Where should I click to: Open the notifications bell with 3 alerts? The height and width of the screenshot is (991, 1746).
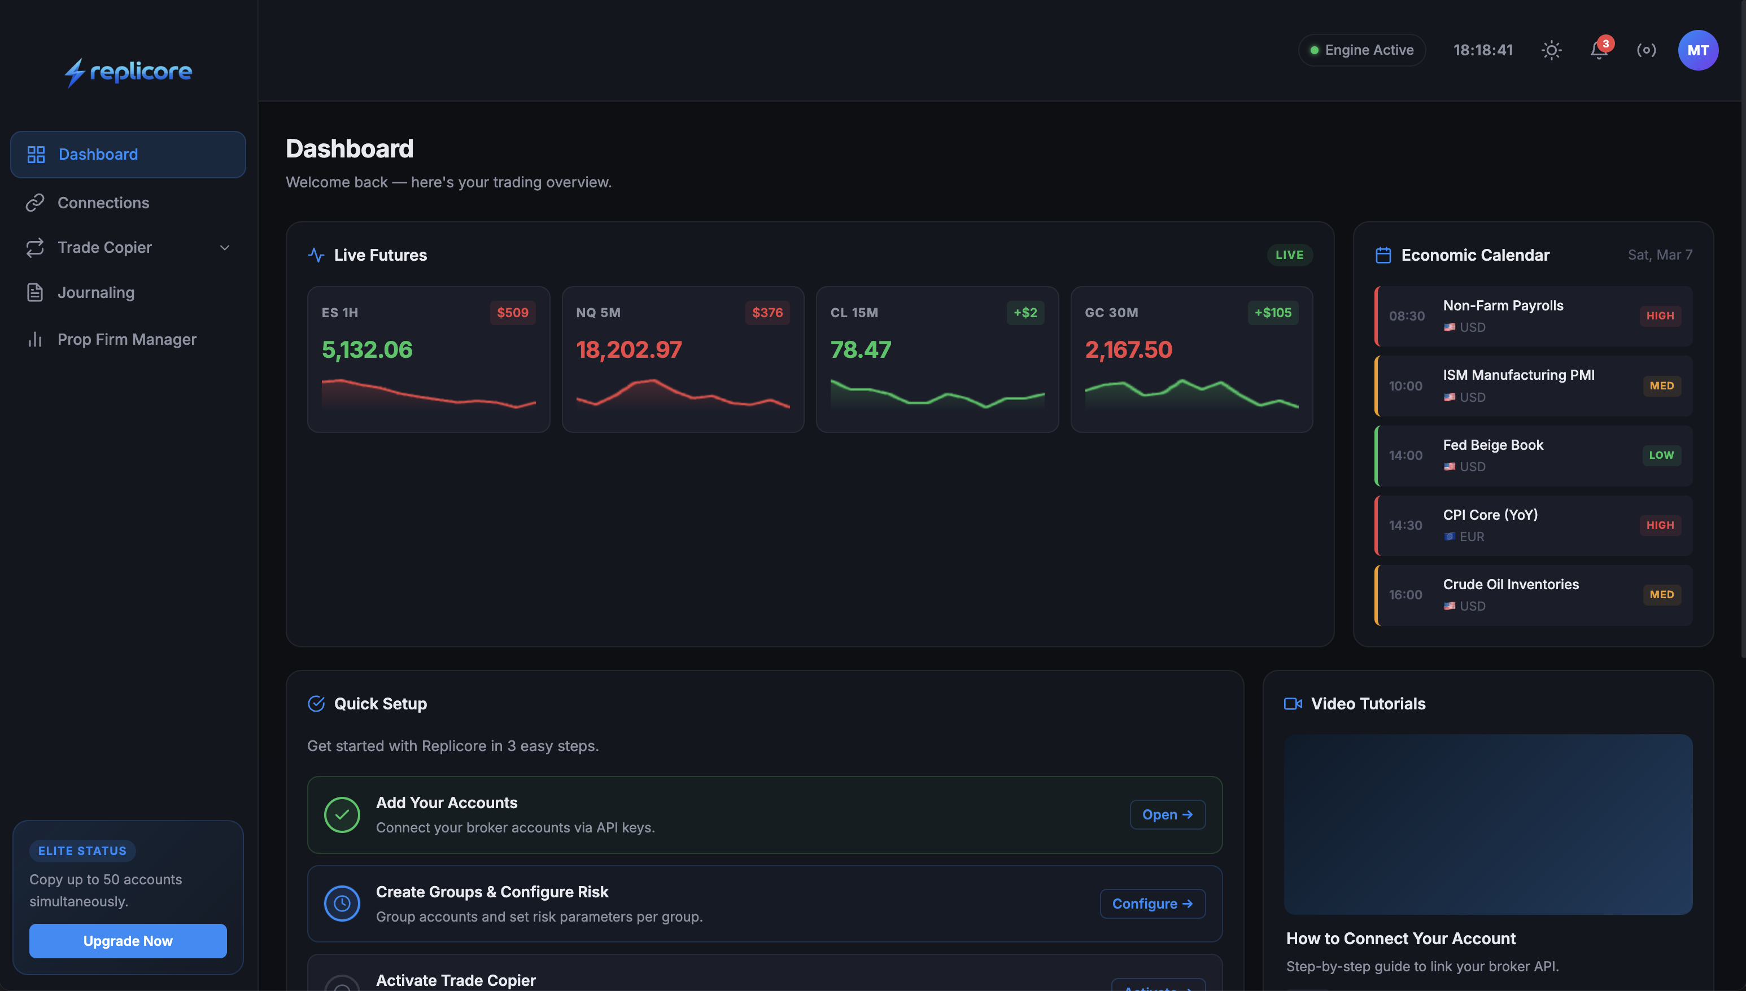1598,50
